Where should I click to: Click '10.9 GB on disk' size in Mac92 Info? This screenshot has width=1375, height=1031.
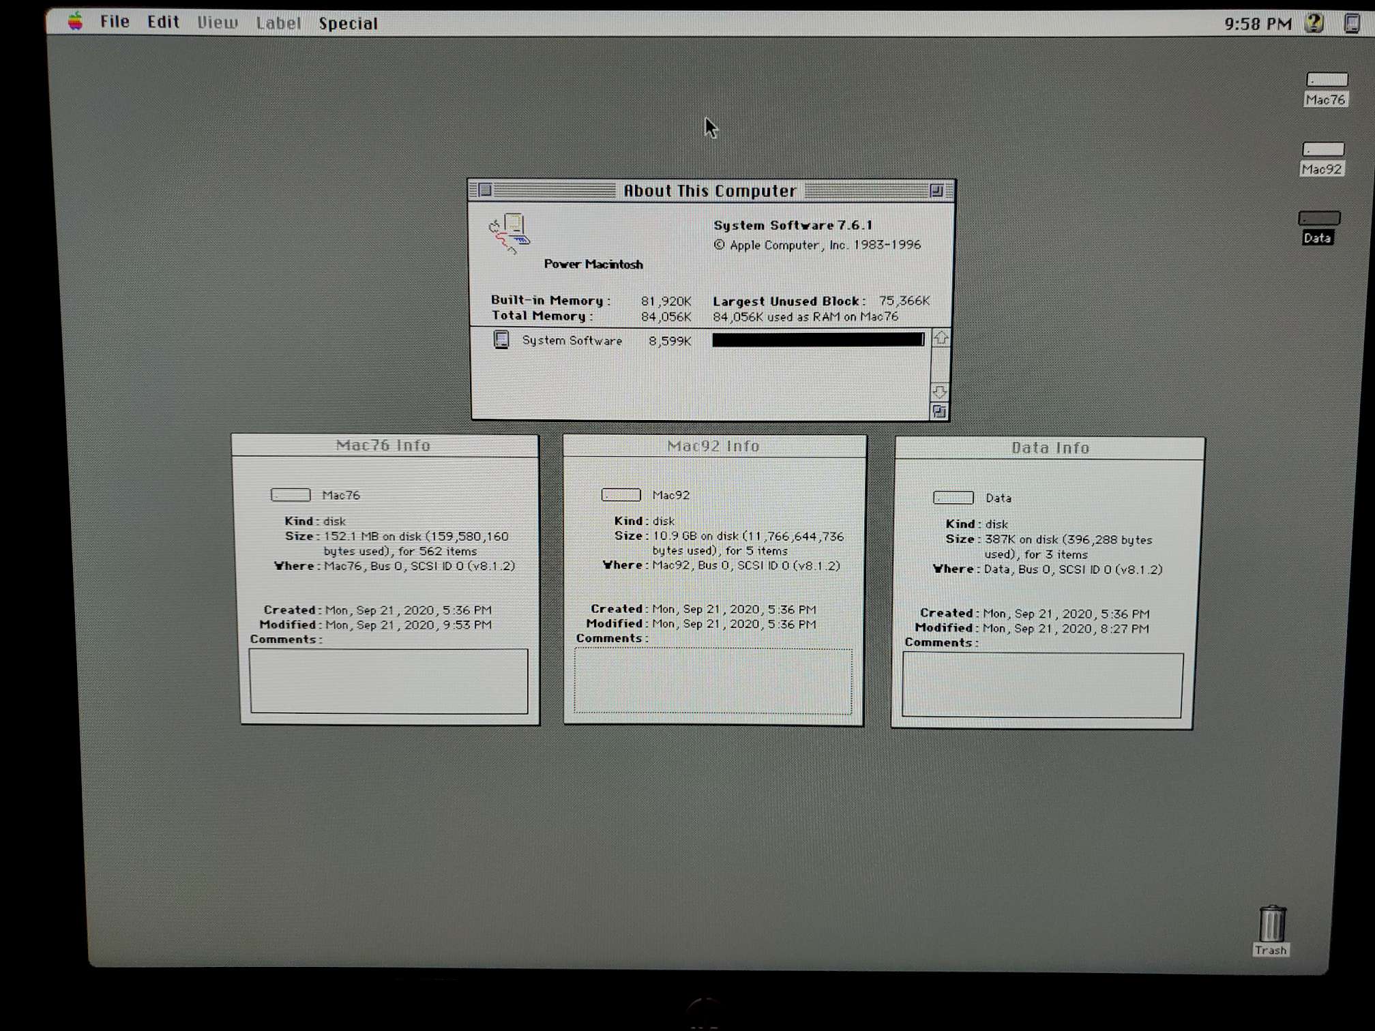(696, 536)
